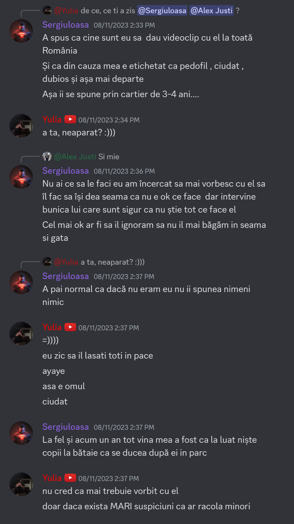
Task: Click message text 'asa e omul'
Action: (x=64, y=386)
